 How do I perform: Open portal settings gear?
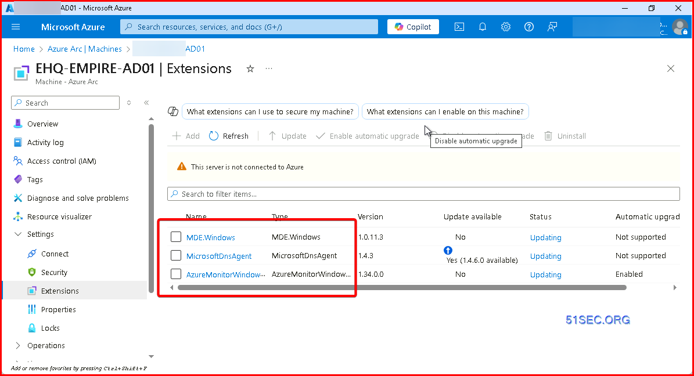click(505, 27)
